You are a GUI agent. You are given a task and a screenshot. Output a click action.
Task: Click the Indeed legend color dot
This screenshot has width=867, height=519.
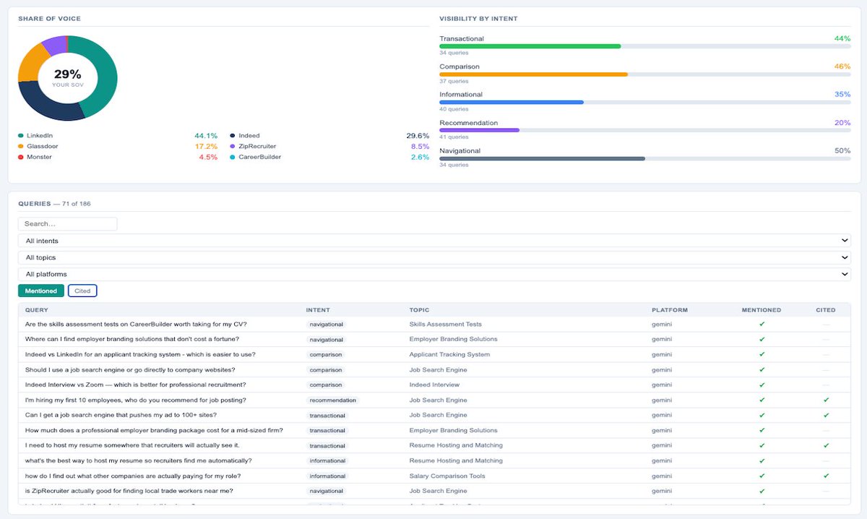pos(232,136)
